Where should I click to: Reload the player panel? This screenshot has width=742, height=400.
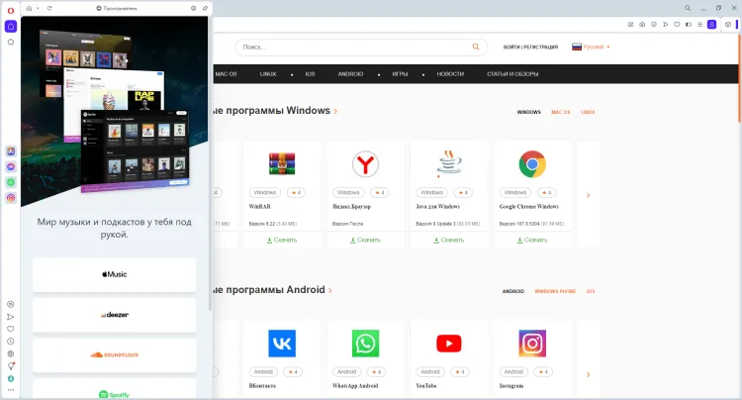tap(49, 8)
